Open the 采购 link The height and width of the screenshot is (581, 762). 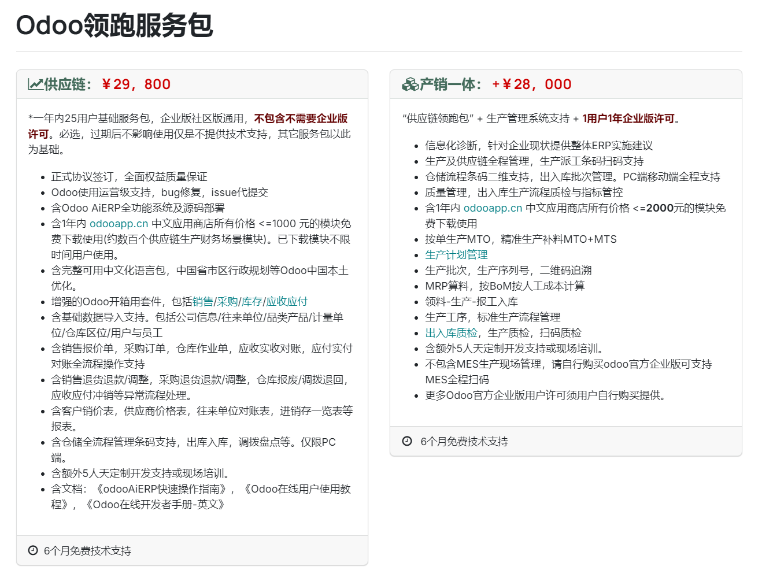pos(227,302)
